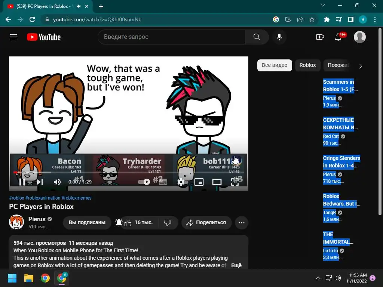Open the tab search chevron in title bar

coord(323,5)
